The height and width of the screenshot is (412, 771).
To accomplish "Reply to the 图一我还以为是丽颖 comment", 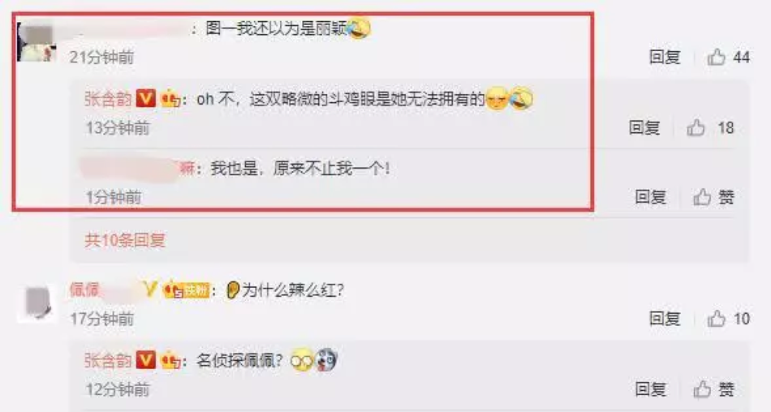I will 665,57.
